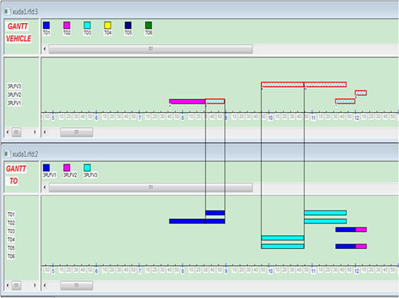Click left arrow of TO row-label scrollbar
Image resolution: width=399 pixels, height=298 pixels.
[8, 285]
